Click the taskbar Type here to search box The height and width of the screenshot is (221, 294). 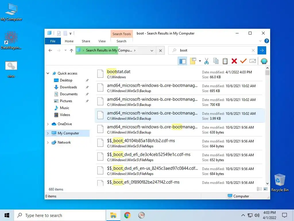60,215
